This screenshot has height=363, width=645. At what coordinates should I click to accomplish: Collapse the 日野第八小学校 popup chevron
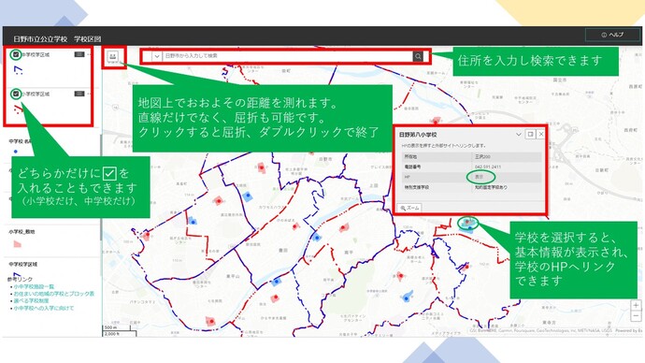pyautogui.click(x=519, y=134)
